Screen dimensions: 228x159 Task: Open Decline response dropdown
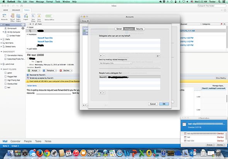[71, 70]
